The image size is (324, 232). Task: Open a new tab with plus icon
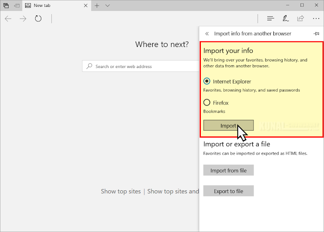pyautogui.click(x=97, y=6)
